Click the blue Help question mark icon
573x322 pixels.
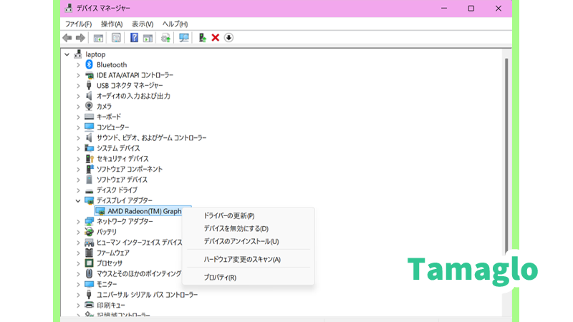point(134,38)
